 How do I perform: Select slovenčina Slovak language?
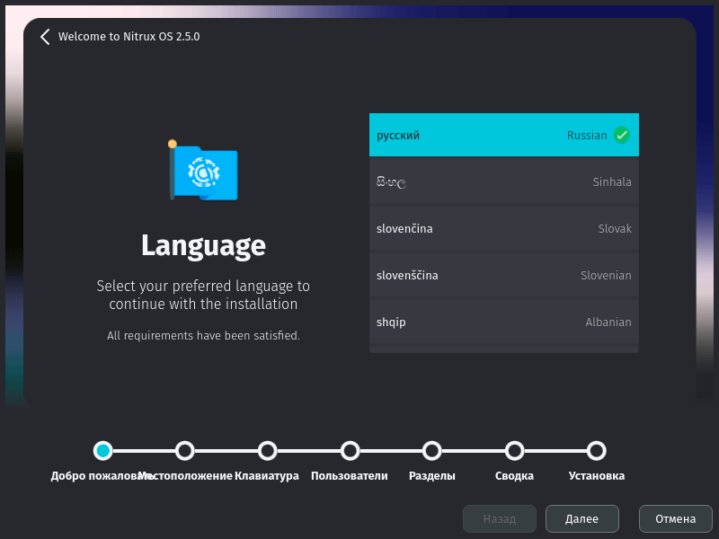coord(504,229)
